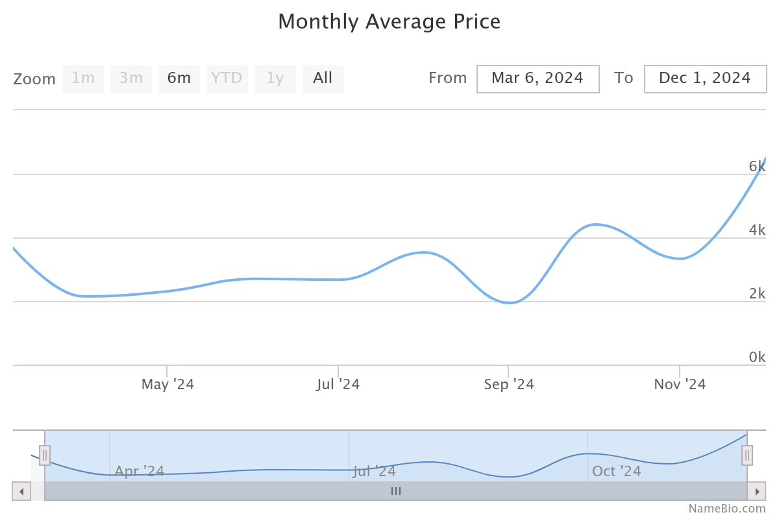This screenshot has height=519, width=779.
Task: Click the To date field showing Dec 1, 2024
Action: [705, 78]
